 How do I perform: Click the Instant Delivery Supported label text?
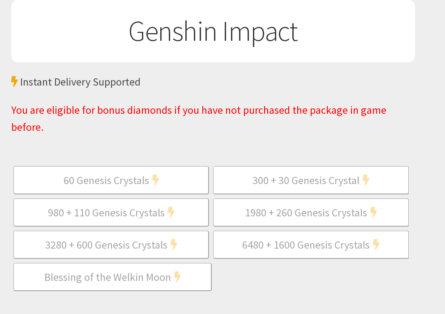[x=80, y=82]
